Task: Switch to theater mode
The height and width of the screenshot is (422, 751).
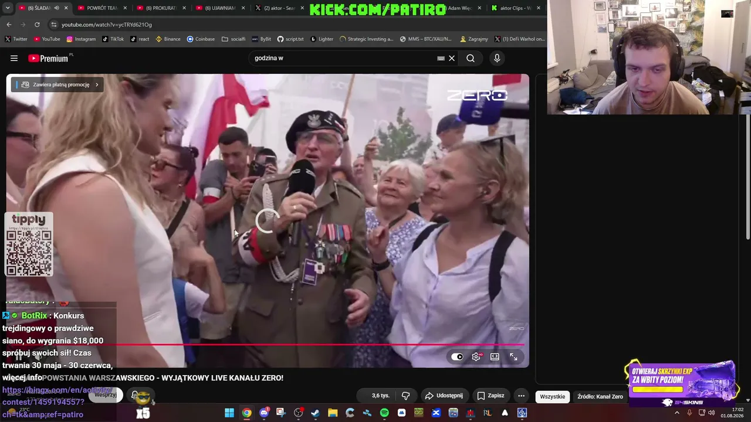Action: [x=495, y=356]
